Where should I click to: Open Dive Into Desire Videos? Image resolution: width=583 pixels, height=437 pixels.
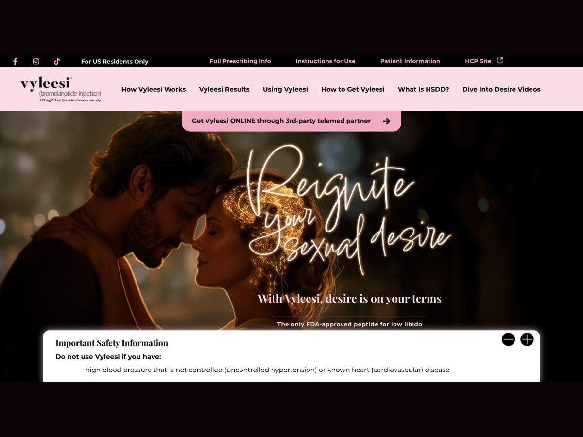501,89
